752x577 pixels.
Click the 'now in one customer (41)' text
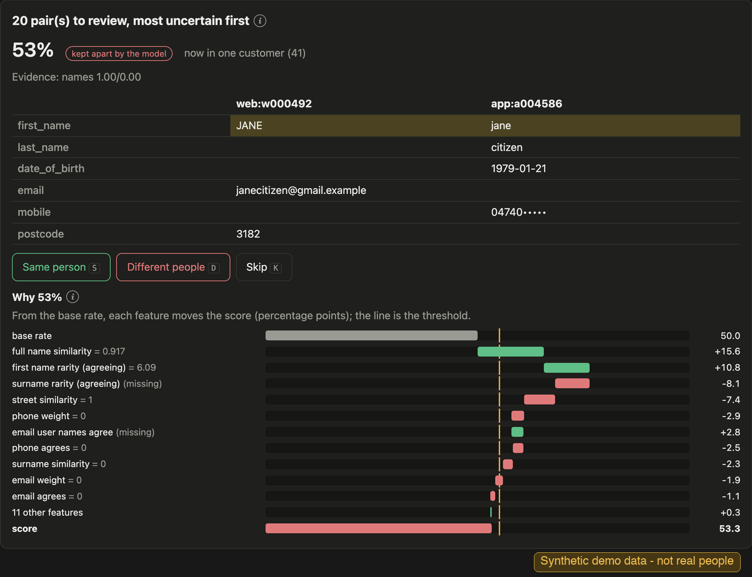(x=245, y=53)
